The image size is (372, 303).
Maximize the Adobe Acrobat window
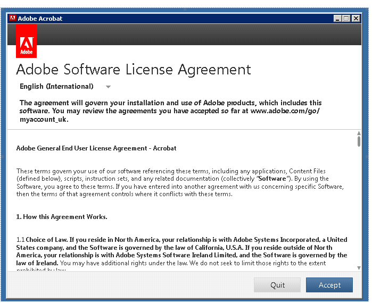[346, 19]
